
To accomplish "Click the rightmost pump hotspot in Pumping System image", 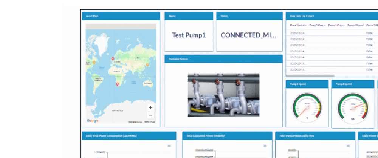I will (237, 82).
